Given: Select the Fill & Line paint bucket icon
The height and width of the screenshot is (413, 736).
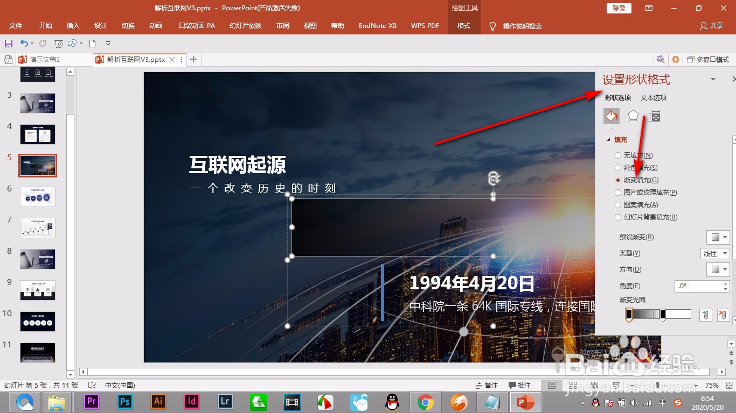Looking at the screenshot, I should pyautogui.click(x=612, y=116).
